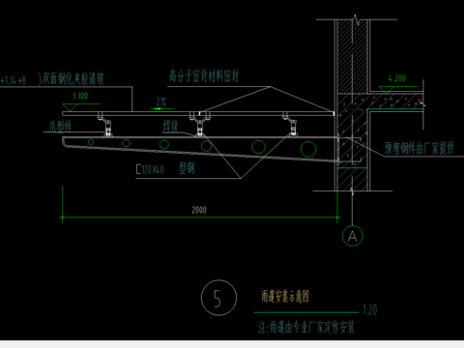Pick the smallest circular hole in beam

point(91,142)
